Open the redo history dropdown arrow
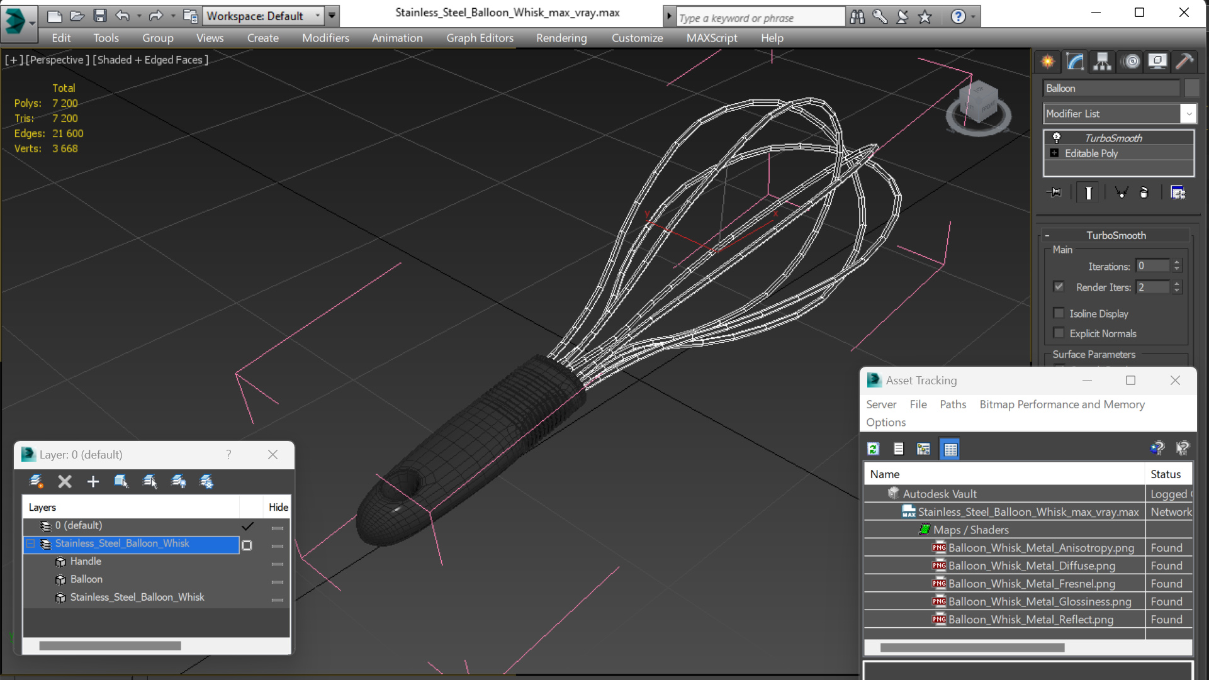 tap(172, 16)
